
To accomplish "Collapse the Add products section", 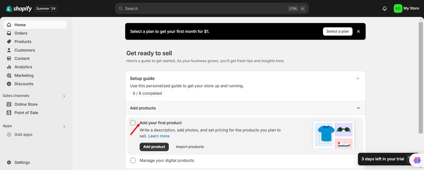I will (358, 108).
